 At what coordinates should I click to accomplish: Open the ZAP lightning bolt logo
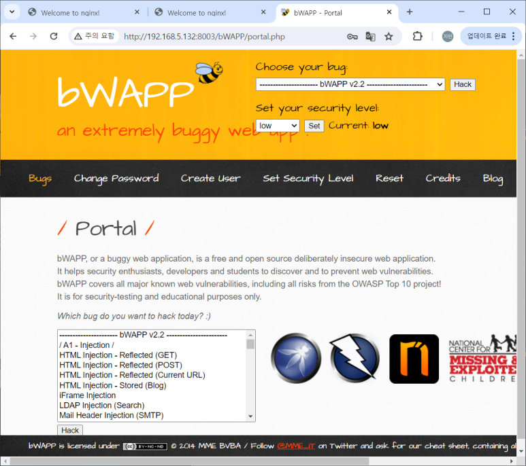355,358
